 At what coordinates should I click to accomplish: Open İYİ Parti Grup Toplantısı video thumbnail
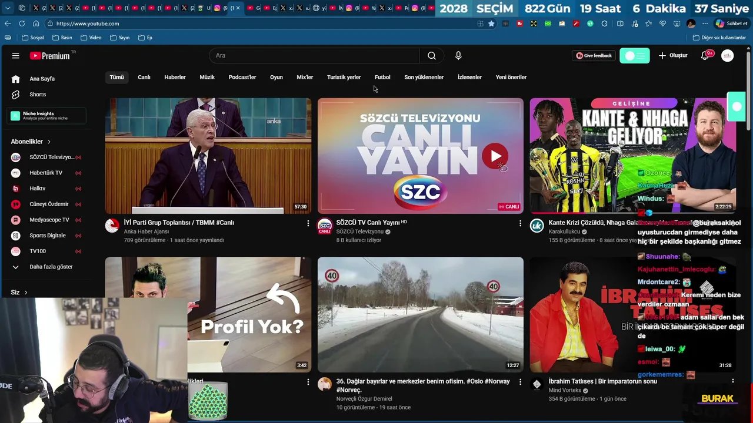(x=208, y=156)
